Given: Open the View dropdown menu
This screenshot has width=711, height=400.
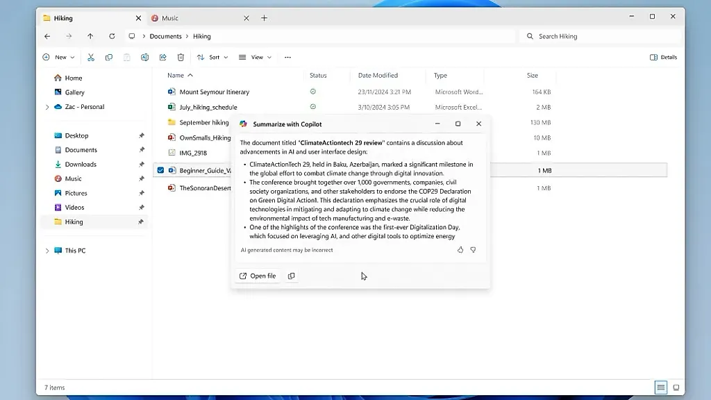Looking at the screenshot, I should 256,57.
